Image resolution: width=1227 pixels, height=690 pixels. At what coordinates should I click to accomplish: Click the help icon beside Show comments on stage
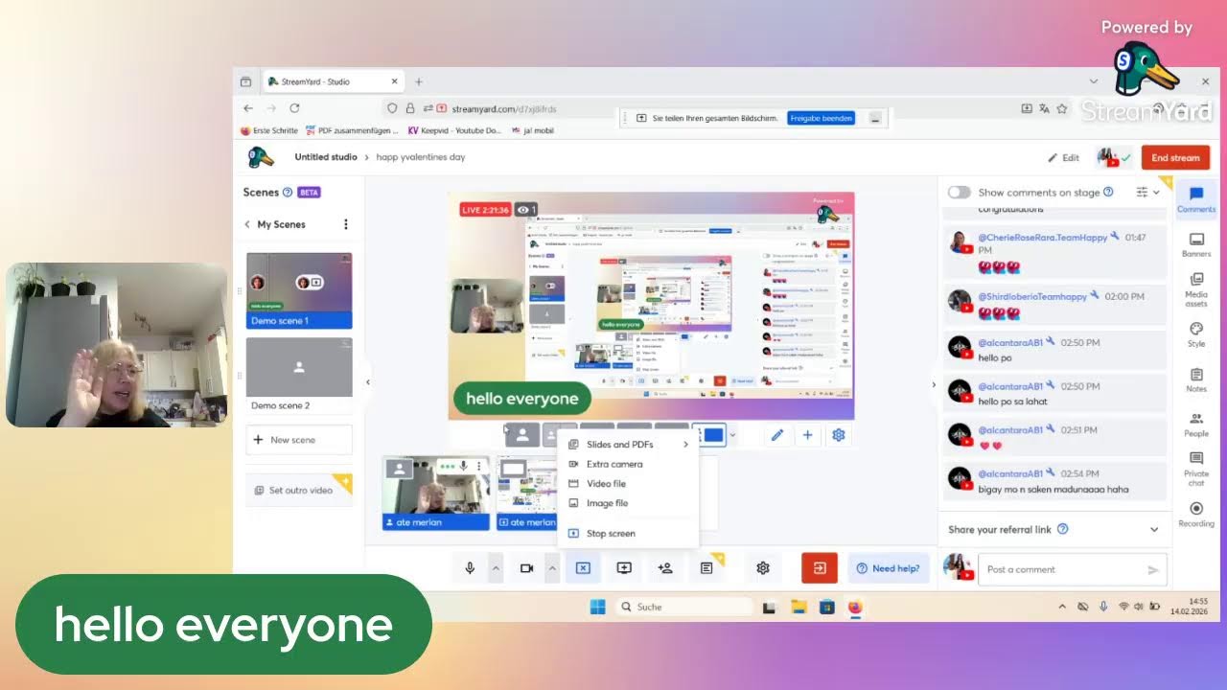point(1108,192)
